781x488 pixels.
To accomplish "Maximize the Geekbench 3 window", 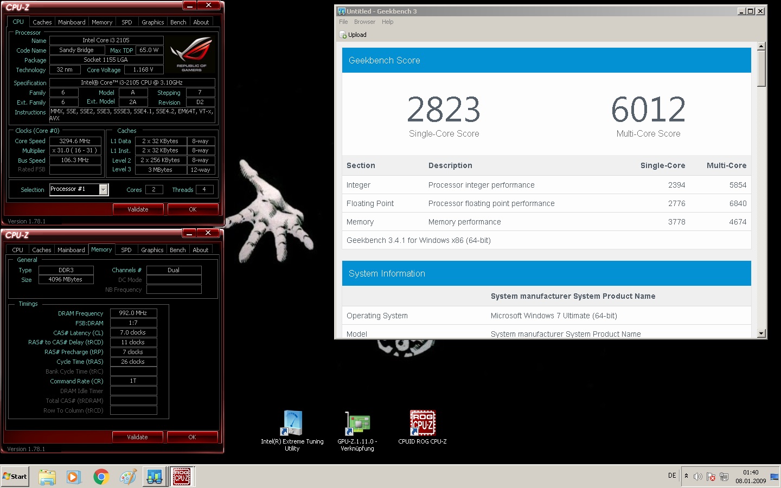I will pos(751,11).
